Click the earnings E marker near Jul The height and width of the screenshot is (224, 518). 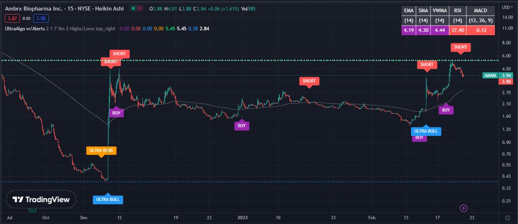pos(32,209)
